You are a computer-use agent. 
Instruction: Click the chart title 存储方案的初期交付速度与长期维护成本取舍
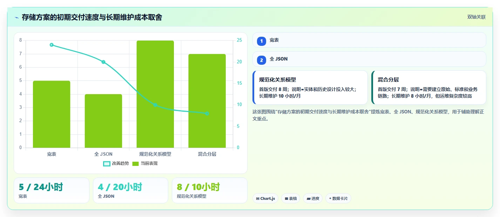coord(92,17)
